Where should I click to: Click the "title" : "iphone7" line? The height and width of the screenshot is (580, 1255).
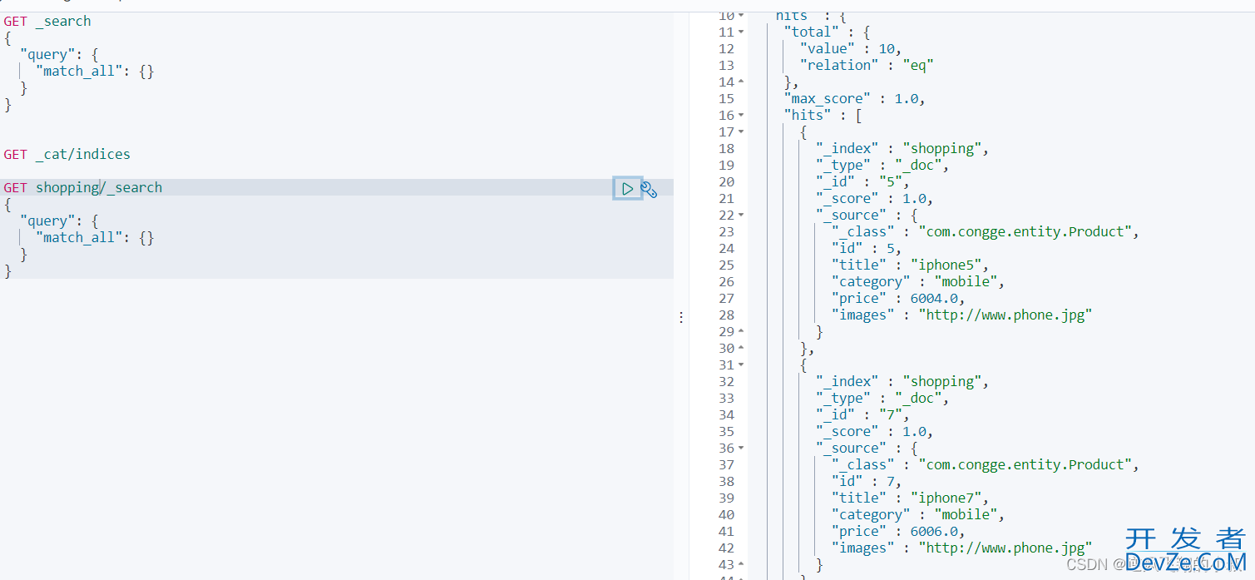910,498
